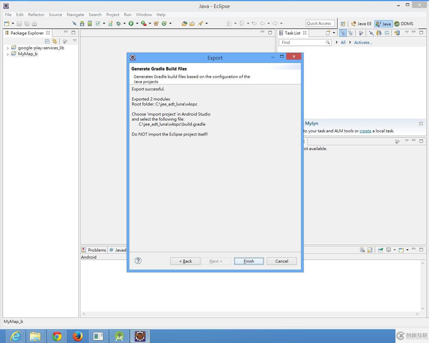Viewport: 429px width, 343px height.
Task: Toggle Scheduled presentation in Task List
Action: (x=351, y=33)
